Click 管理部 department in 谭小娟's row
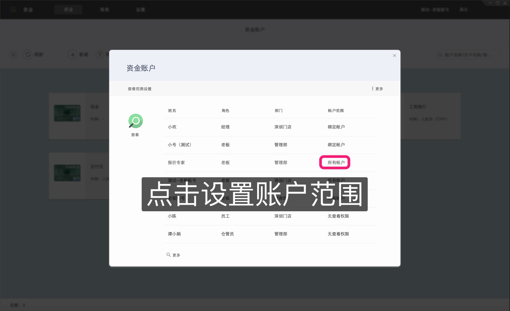This screenshot has width=510, height=311. 281,234
